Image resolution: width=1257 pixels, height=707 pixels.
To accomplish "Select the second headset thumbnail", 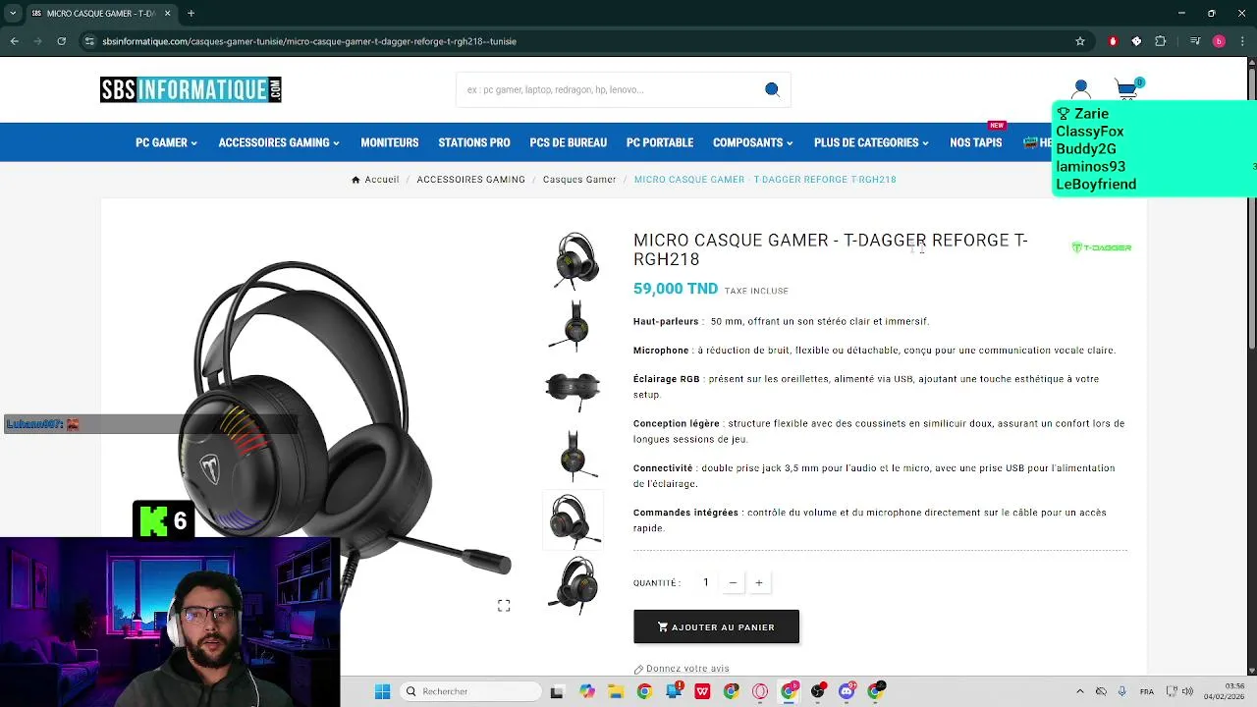I will pyautogui.click(x=574, y=325).
